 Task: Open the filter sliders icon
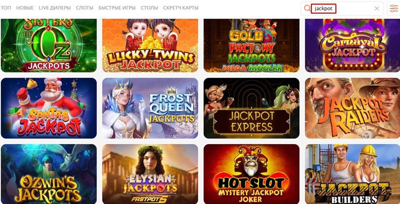tap(393, 8)
